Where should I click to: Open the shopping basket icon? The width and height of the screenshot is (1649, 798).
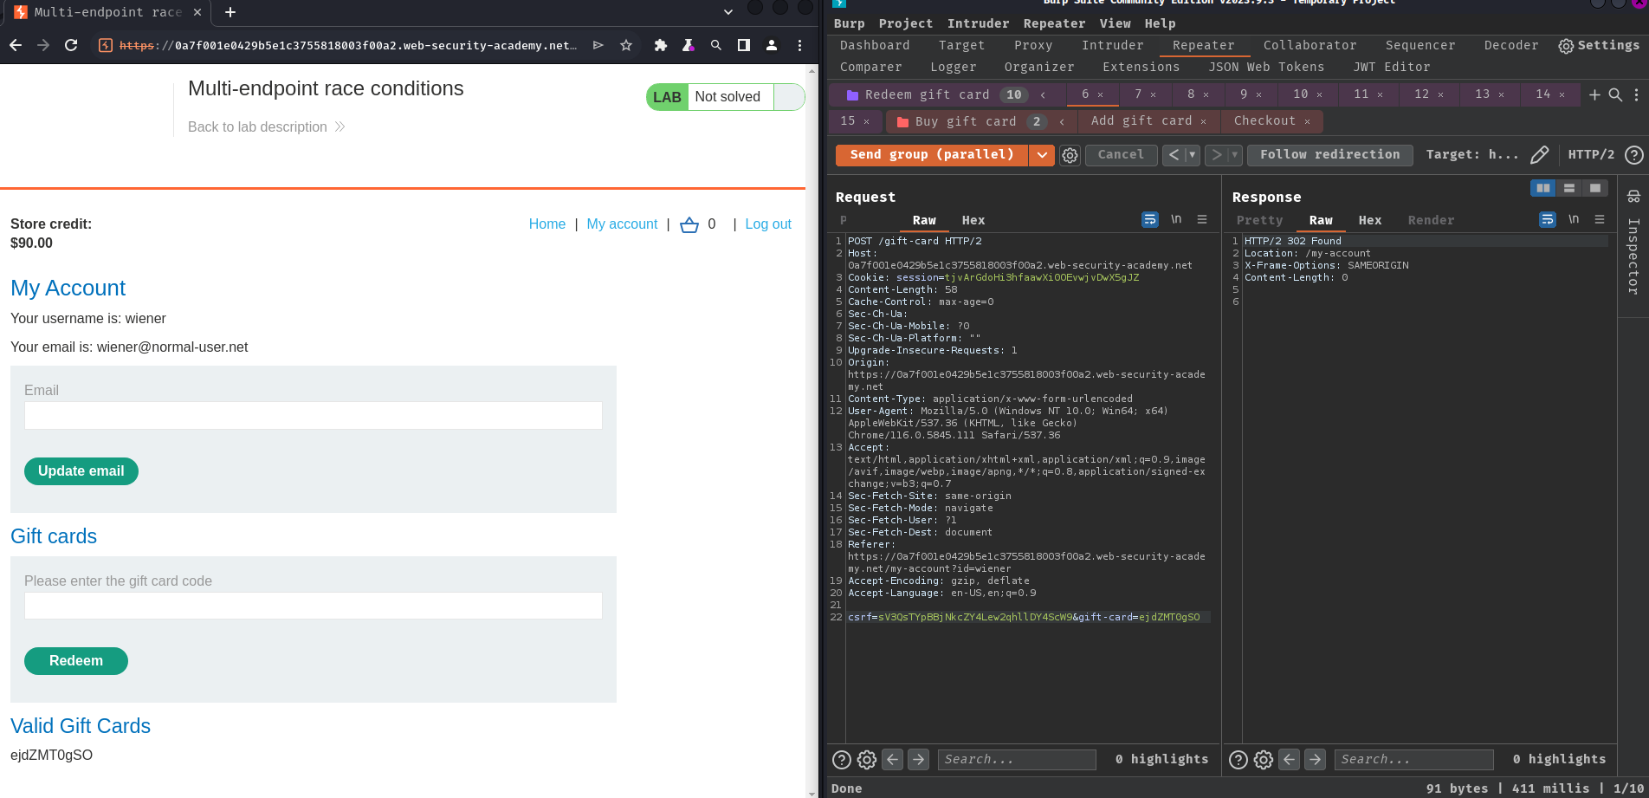(x=689, y=224)
